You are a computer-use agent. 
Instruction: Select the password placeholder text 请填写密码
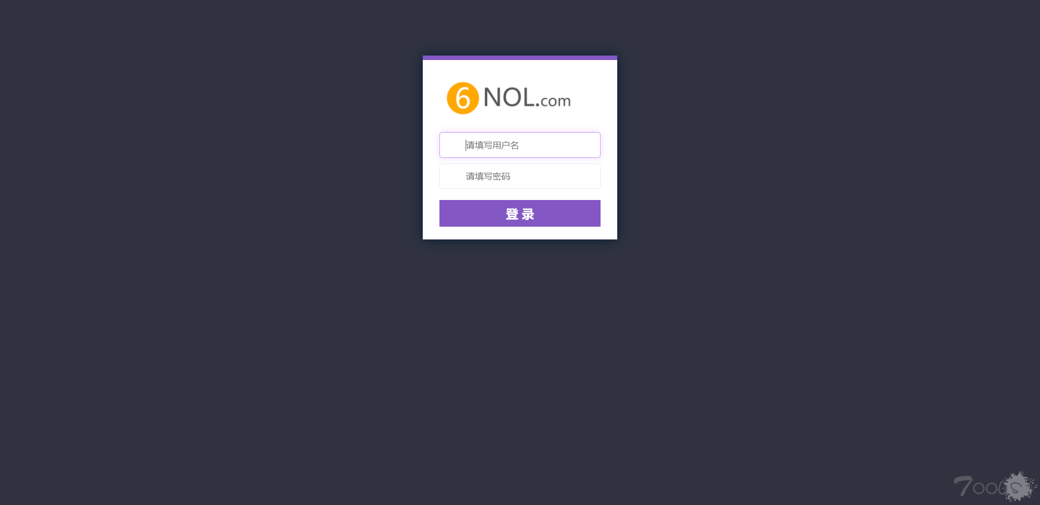coord(488,176)
